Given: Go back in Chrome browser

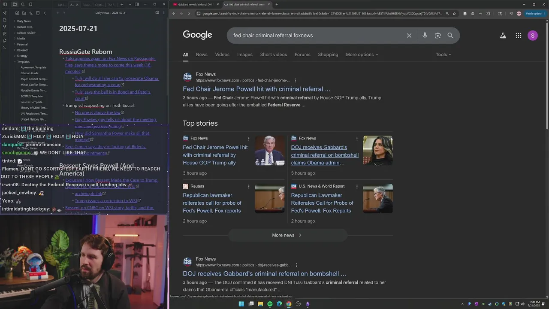Looking at the screenshot, I should click(x=174, y=14).
